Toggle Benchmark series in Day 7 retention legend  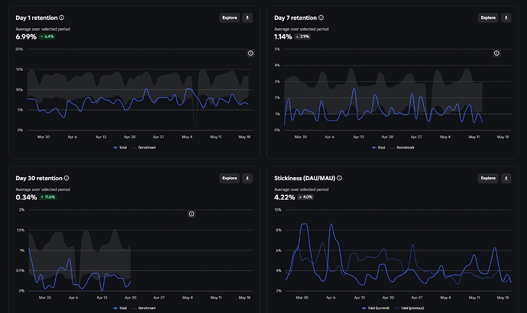pos(403,147)
